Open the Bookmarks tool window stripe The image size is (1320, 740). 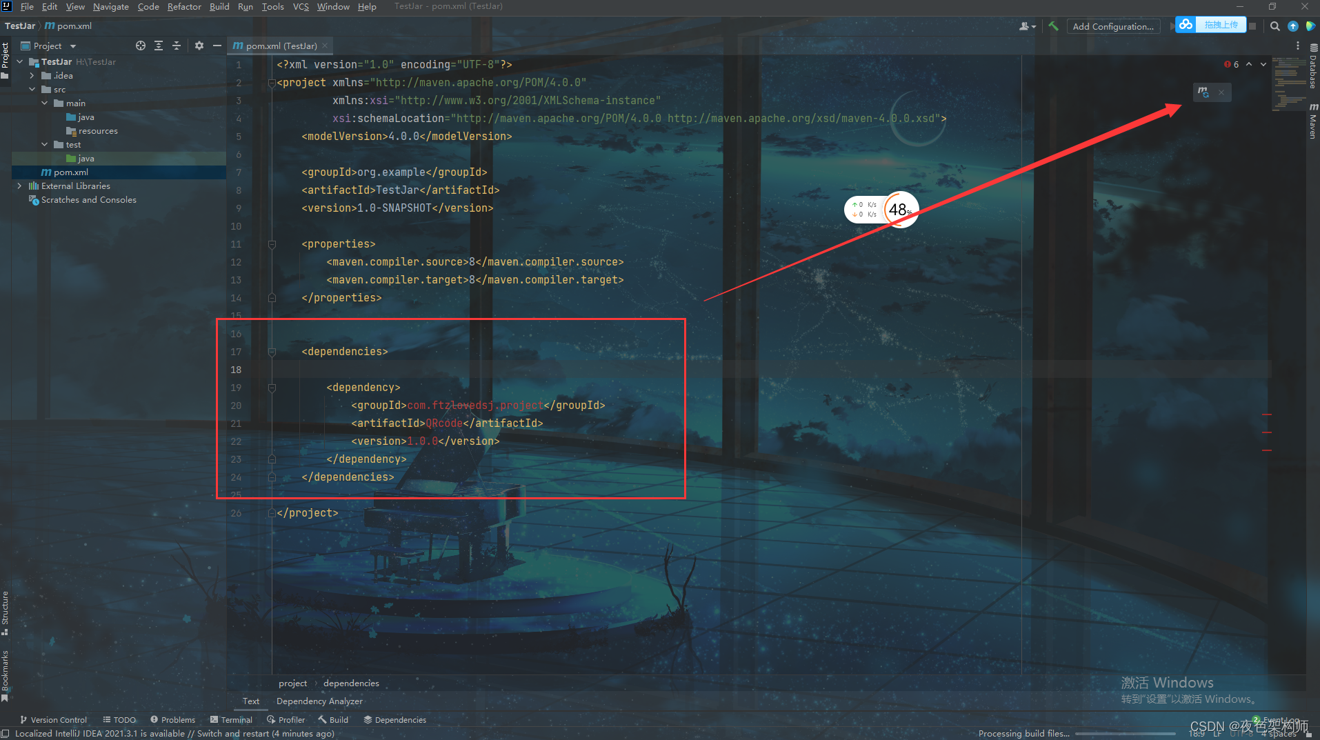click(x=6, y=675)
